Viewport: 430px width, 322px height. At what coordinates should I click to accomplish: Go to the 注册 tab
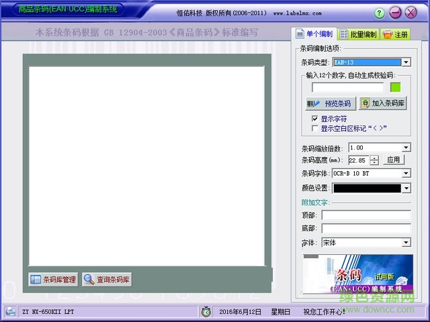395,34
